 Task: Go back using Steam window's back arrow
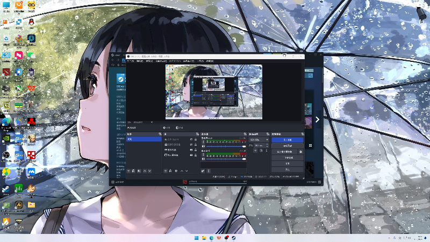113,60
